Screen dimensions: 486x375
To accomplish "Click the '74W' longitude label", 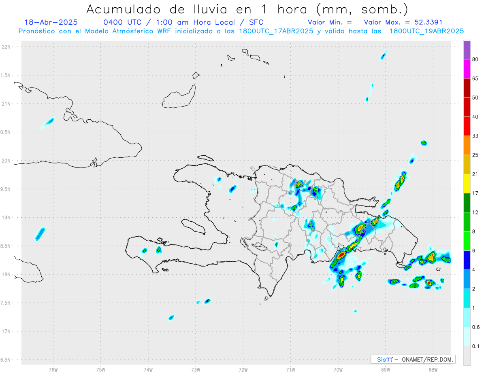I will tap(148, 369).
